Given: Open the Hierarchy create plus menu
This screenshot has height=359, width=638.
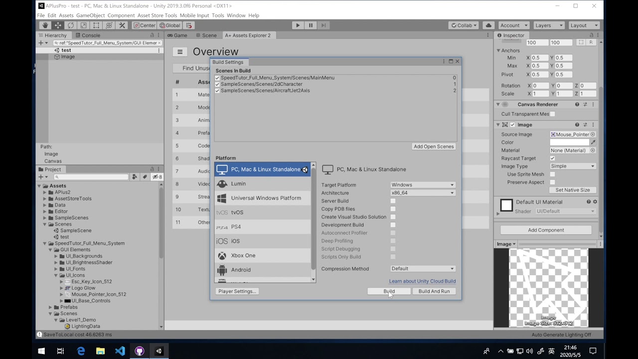Looking at the screenshot, I should click(42, 43).
